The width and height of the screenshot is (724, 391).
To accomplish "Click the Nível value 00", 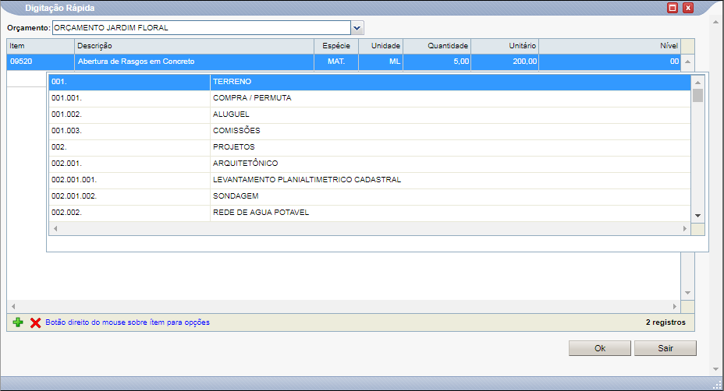I will (675, 62).
